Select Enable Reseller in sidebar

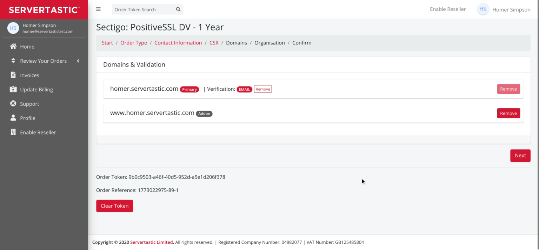44,132
